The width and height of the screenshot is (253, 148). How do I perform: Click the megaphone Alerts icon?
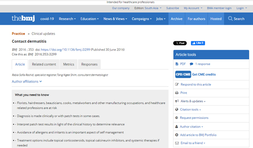[177, 101]
